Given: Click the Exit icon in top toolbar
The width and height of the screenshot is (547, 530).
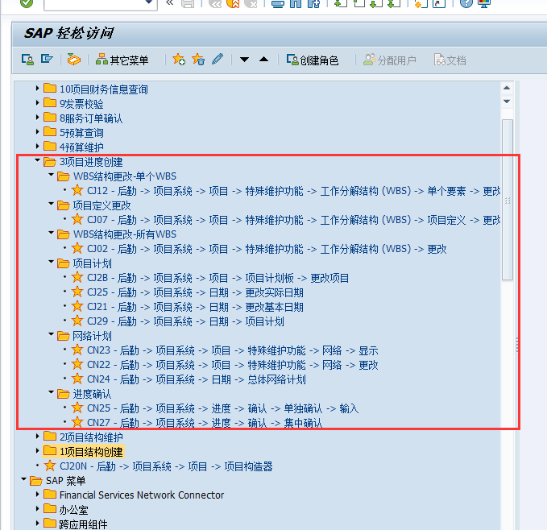Looking at the screenshot, I should pos(233,3).
